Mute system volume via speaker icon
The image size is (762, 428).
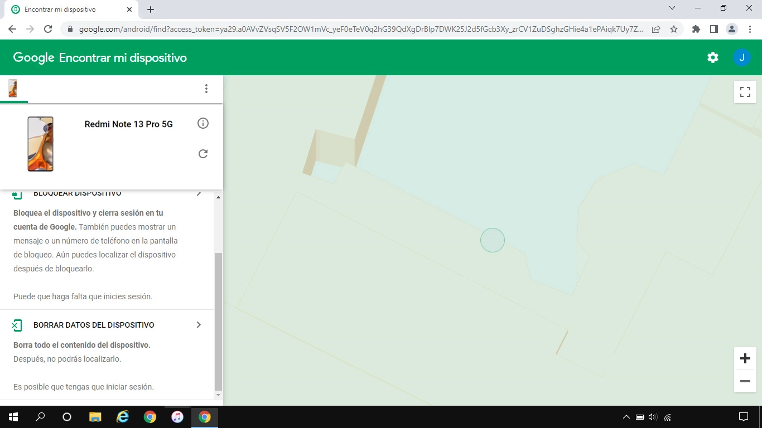[653, 416]
